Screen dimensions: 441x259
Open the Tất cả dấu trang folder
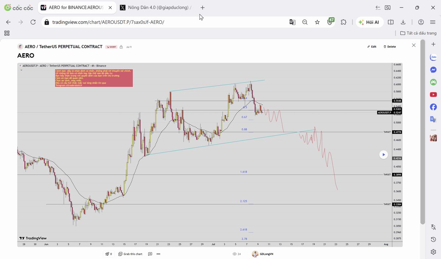(418, 33)
